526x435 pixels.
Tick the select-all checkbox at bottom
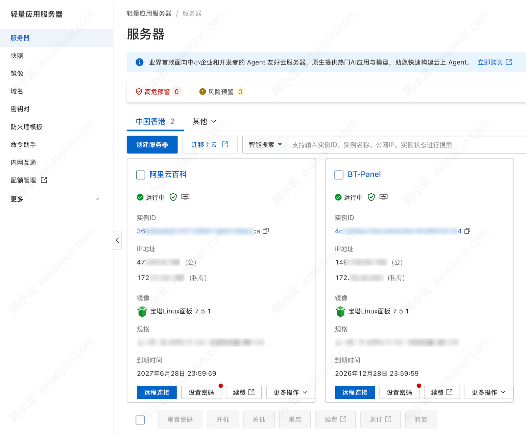click(x=140, y=420)
